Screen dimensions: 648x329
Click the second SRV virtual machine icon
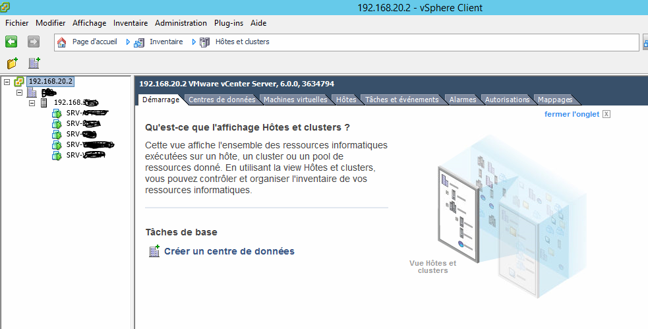pos(57,124)
